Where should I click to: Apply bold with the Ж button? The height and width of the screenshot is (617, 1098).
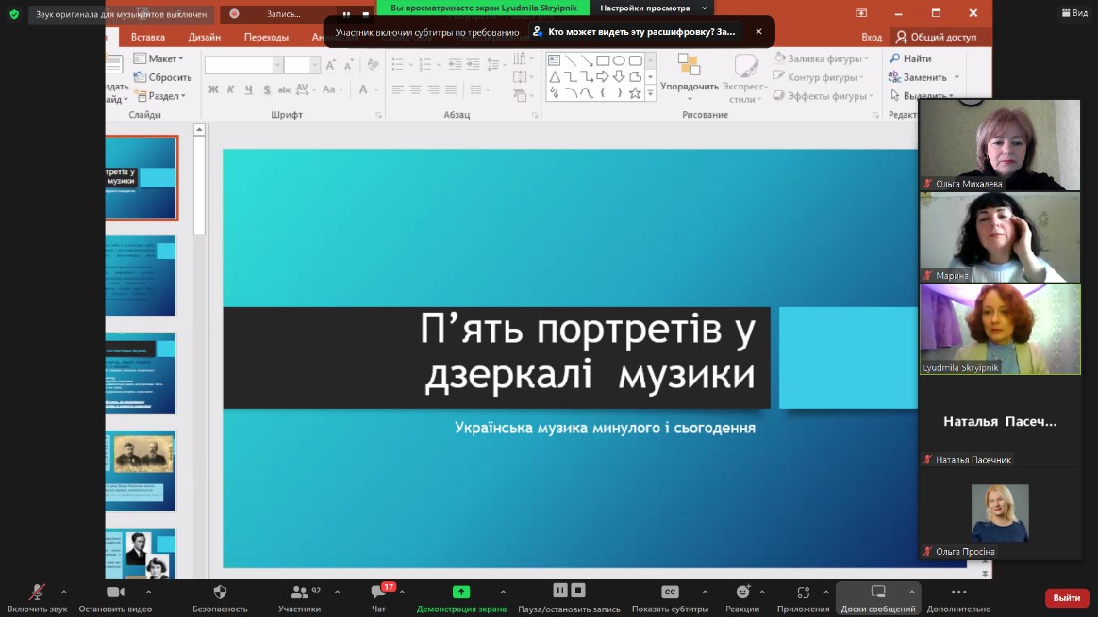pos(213,89)
